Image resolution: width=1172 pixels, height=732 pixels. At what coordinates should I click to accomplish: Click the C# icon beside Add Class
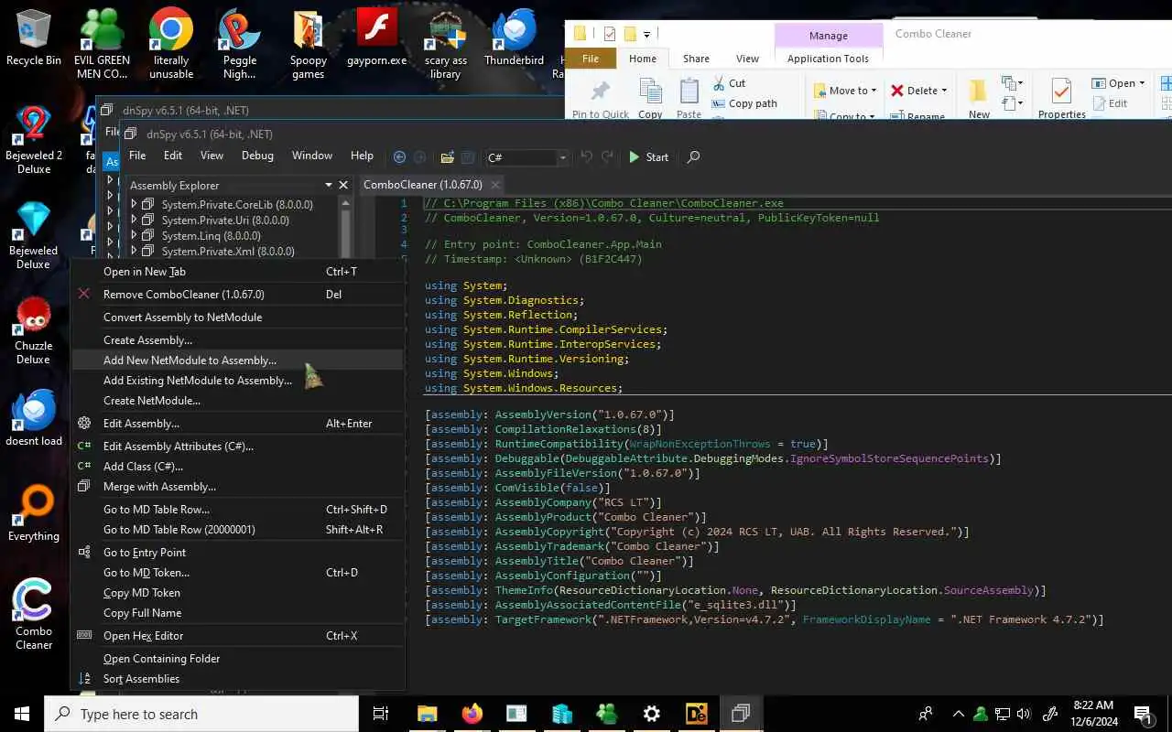(84, 466)
